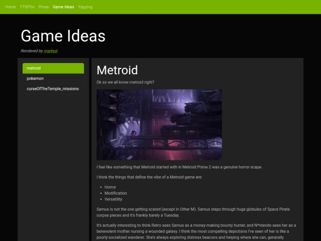The height and width of the screenshot is (241, 321).
Task: Click the paragraph starting 'It's actually interesting'
Action: tap(196, 231)
